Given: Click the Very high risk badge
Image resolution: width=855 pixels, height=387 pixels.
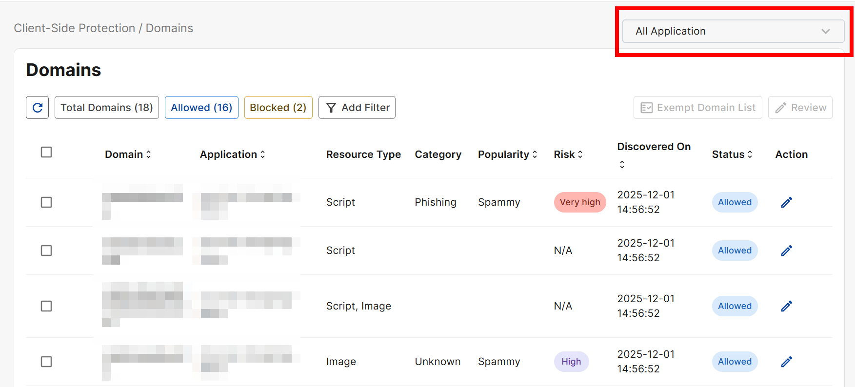Looking at the screenshot, I should [x=579, y=202].
